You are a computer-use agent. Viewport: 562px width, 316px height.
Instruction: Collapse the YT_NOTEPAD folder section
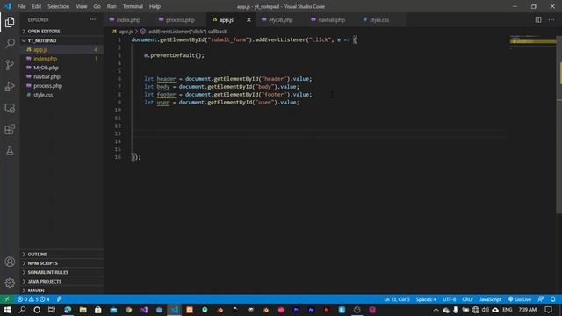coord(42,40)
